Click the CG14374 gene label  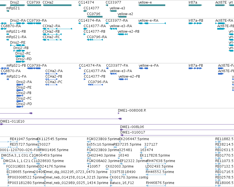[86, 2]
